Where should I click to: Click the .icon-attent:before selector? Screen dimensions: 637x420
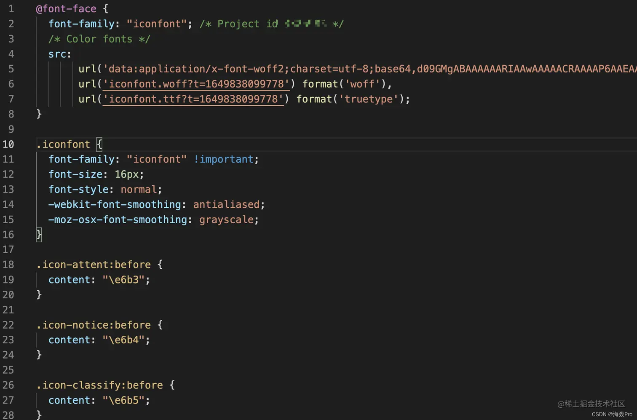94,265
